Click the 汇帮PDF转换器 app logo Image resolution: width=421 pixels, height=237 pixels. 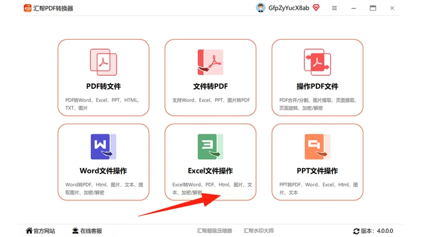click(28, 8)
